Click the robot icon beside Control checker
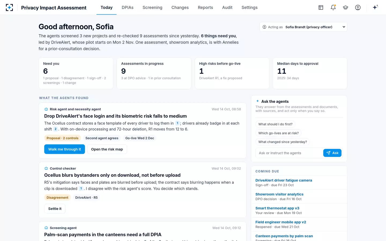 click(x=46, y=168)
